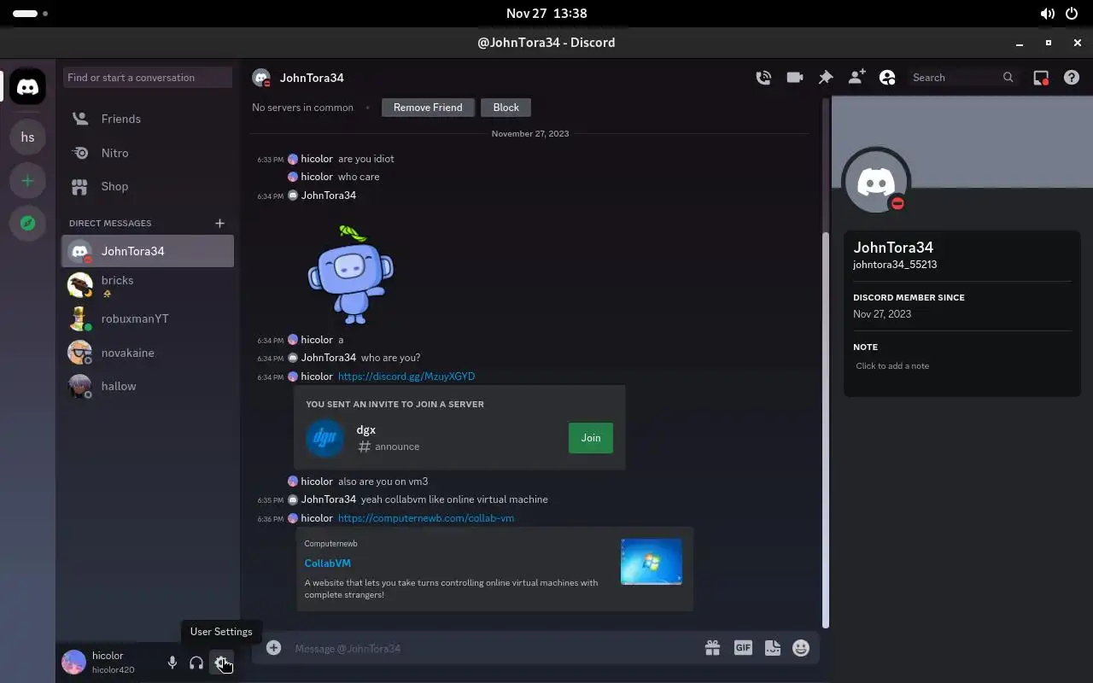Viewport: 1093px width, 683px height.
Task: Click Computernewb embed provider text
Action: tap(331, 544)
